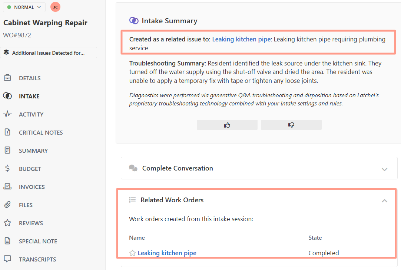Click the Files paperclip icon
Screen dimensions: 401x270
[7, 205]
